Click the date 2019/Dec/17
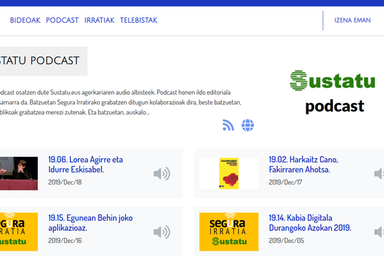Viewport: 384px width, 256px height. [286, 183]
